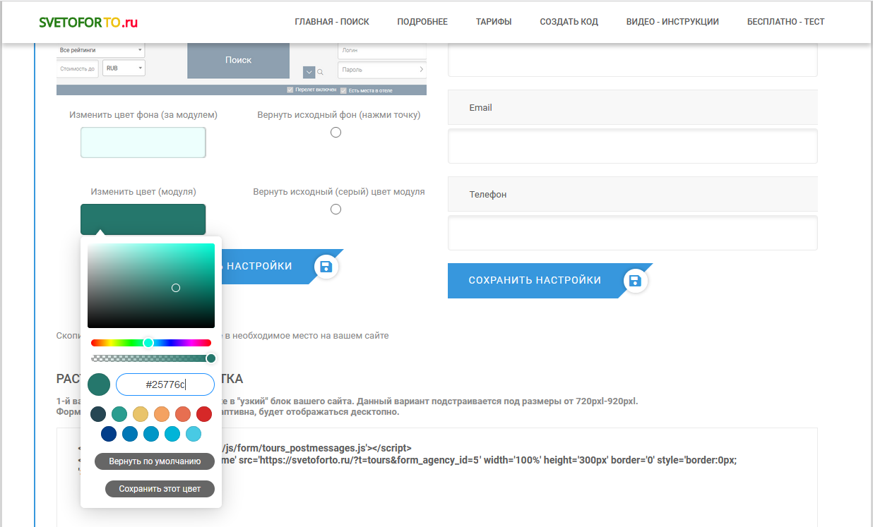This screenshot has height=527, width=873.
Task: Select СОЗДАТЬ КОД in the navigation
Action: 569,22
